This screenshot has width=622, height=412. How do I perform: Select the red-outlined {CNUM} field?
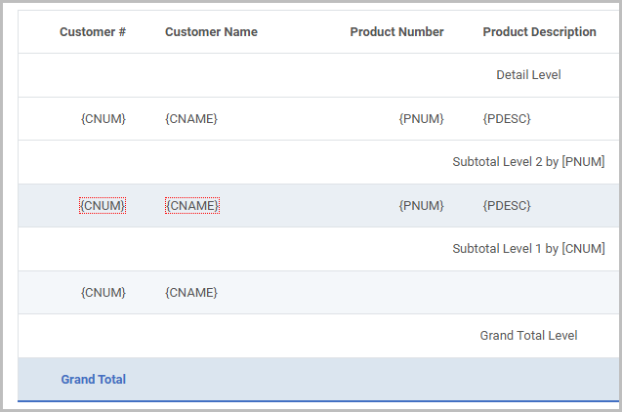[x=103, y=205]
